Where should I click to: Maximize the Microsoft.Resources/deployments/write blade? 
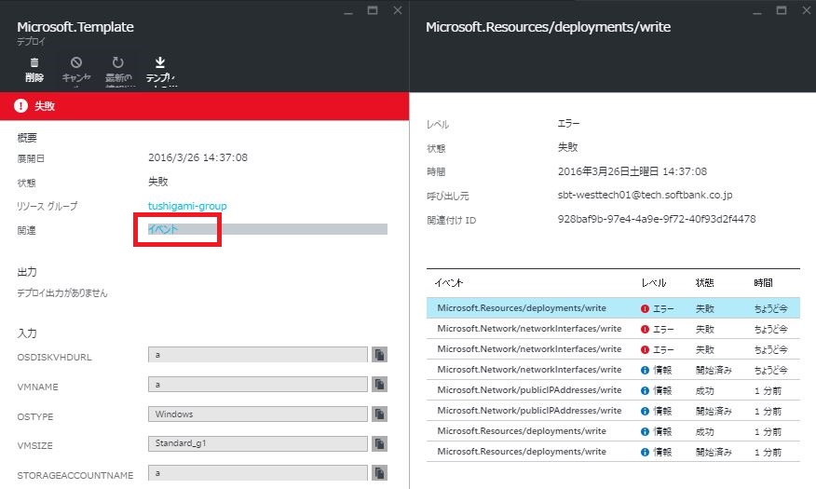782,10
